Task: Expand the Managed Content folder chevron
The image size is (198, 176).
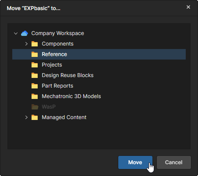Action: pyautogui.click(x=26, y=117)
